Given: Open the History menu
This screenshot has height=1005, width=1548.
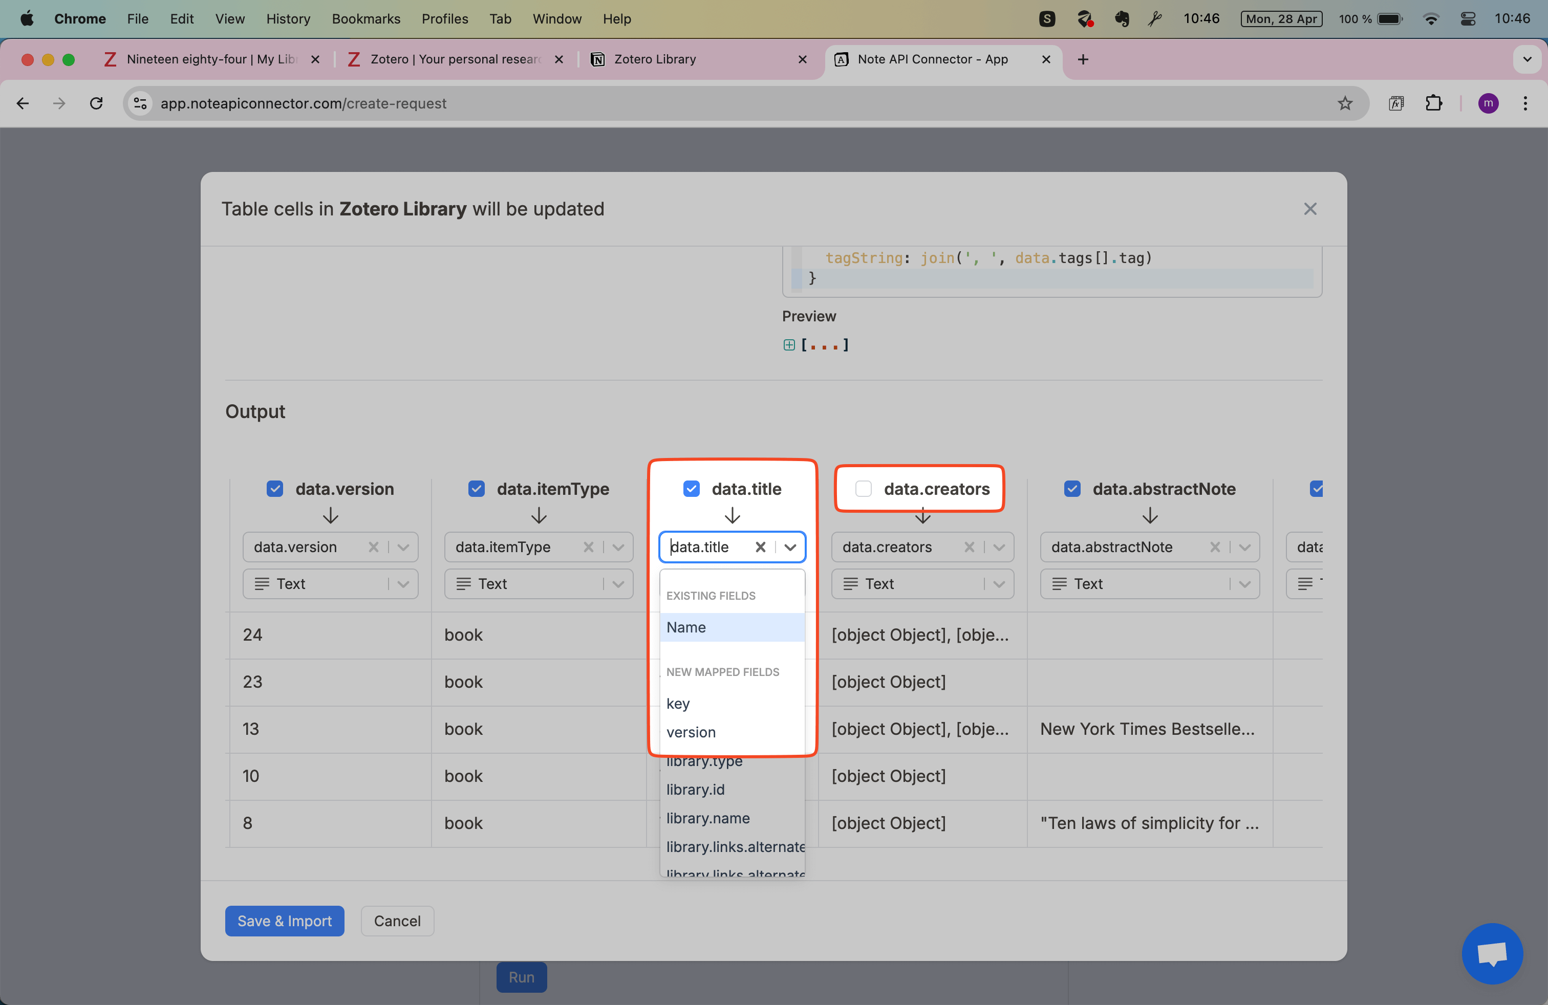Looking at the screenshot, I should click(x=288, y=19).
